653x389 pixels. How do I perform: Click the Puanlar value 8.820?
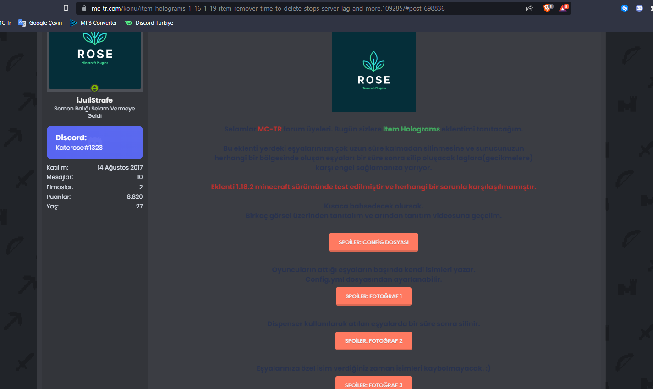point(135,197)
